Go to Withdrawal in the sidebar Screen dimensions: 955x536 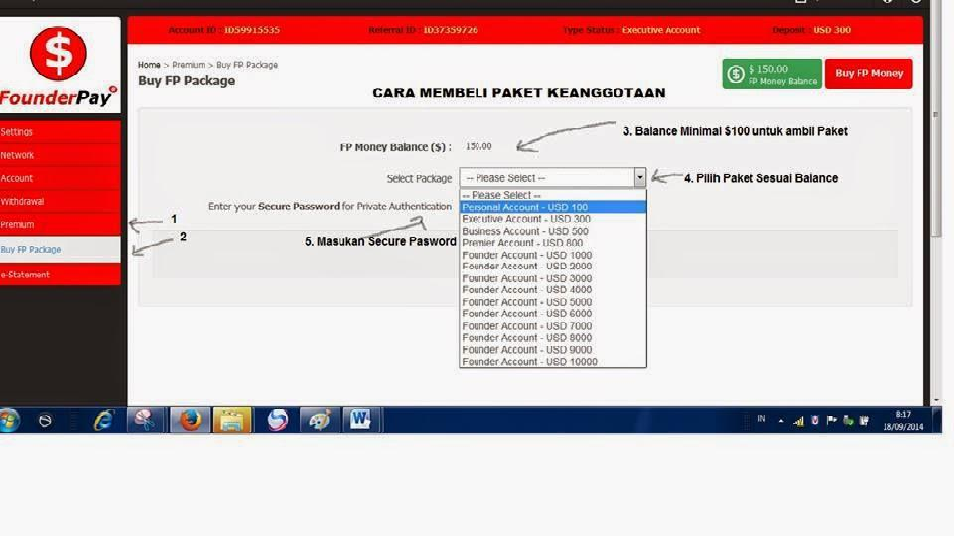pyautogui.click(x=61, y=202)
